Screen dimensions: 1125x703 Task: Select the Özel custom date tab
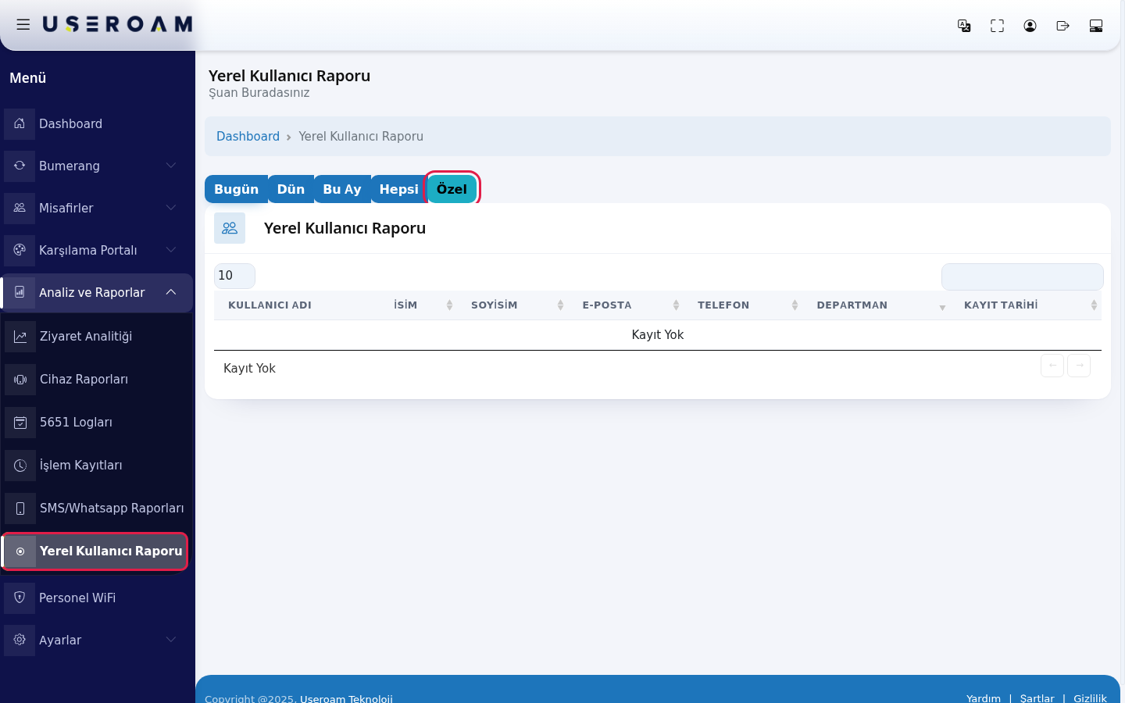pyautogui.click(x=452, y=189)
